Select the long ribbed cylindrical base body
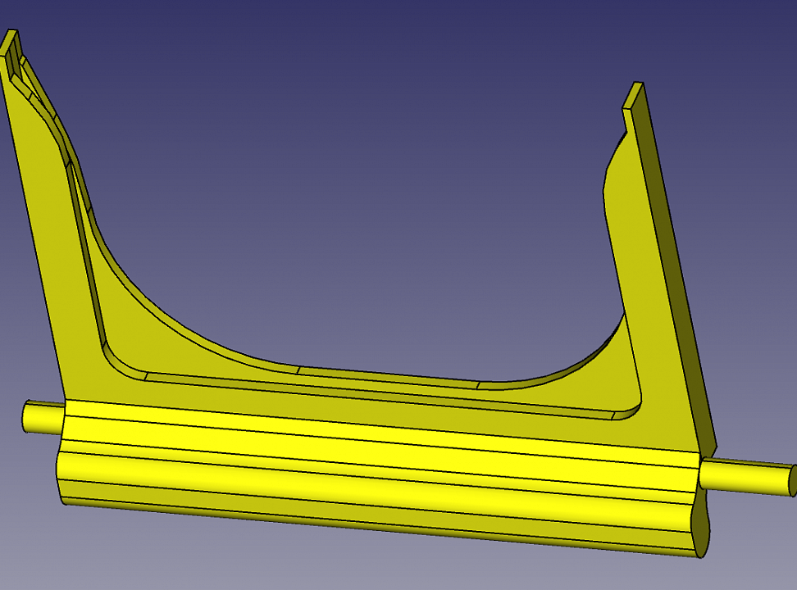Image resolution: width=797 pixels, height=590 pixels. (x=380, y=477)
